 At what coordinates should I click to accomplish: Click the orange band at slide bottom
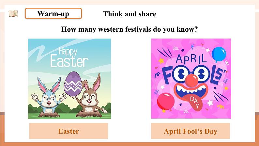pyautogui.click(x=129, y=144)
